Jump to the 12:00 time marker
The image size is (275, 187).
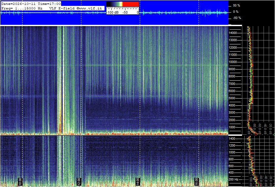(79, 182)
